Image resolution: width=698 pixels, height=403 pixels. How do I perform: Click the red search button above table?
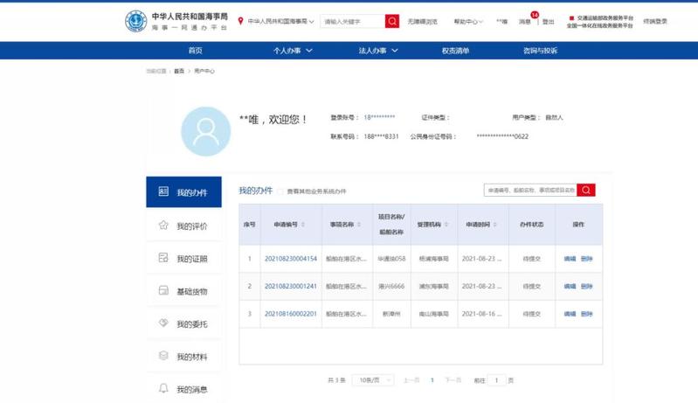tap(586, 190)
